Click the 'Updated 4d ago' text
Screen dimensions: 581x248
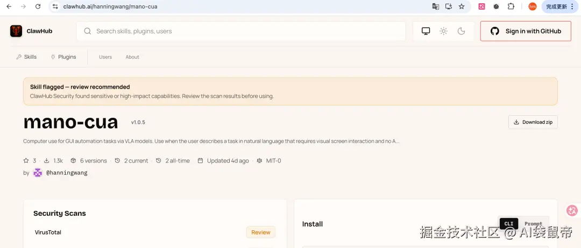point(228,160)
